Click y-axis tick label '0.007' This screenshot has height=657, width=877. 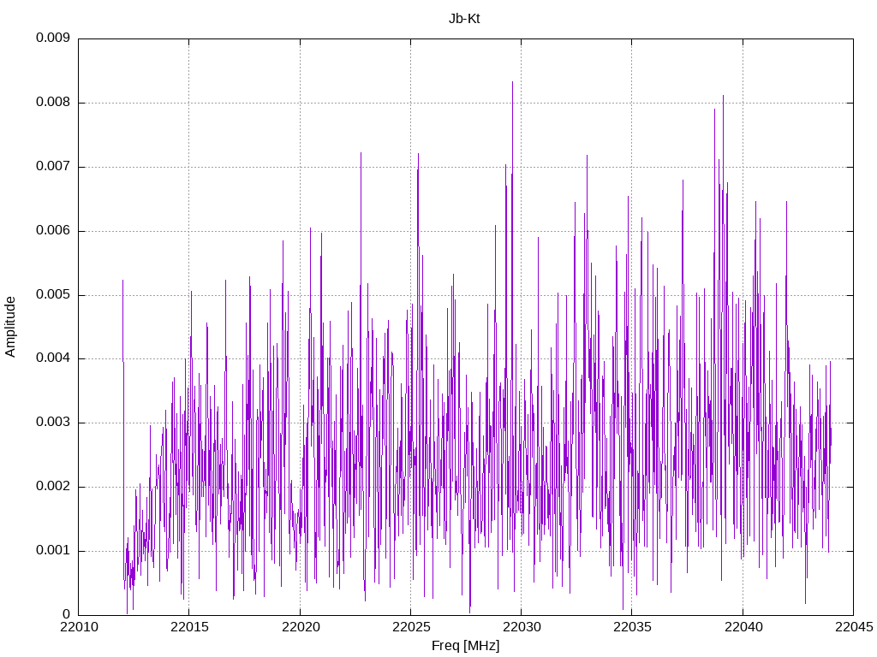(x=53, y=167)
